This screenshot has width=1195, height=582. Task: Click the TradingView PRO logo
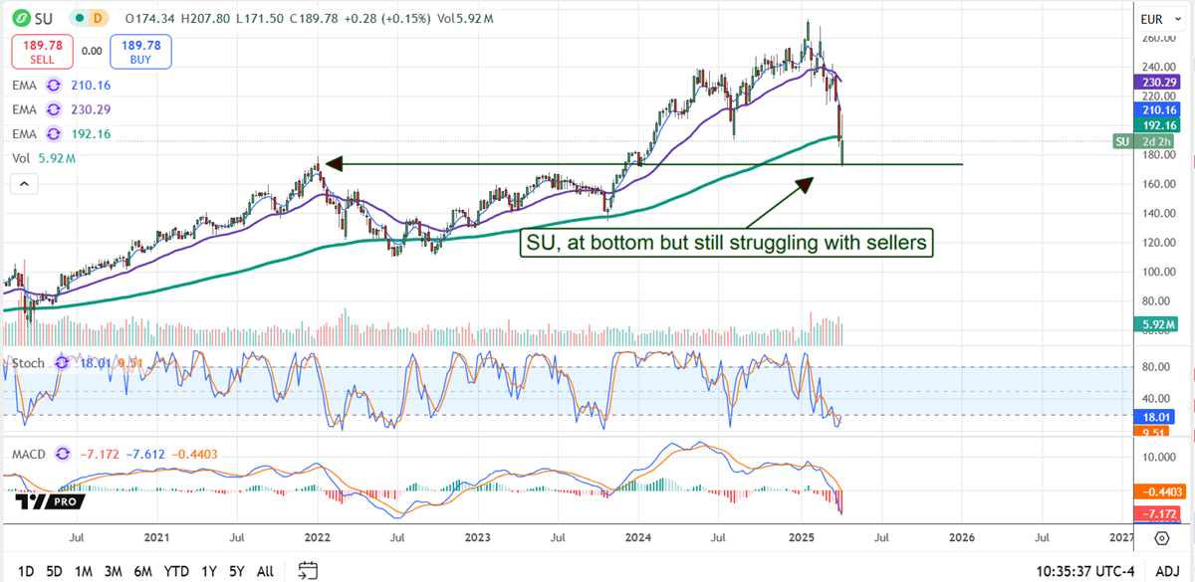[49, 503]
